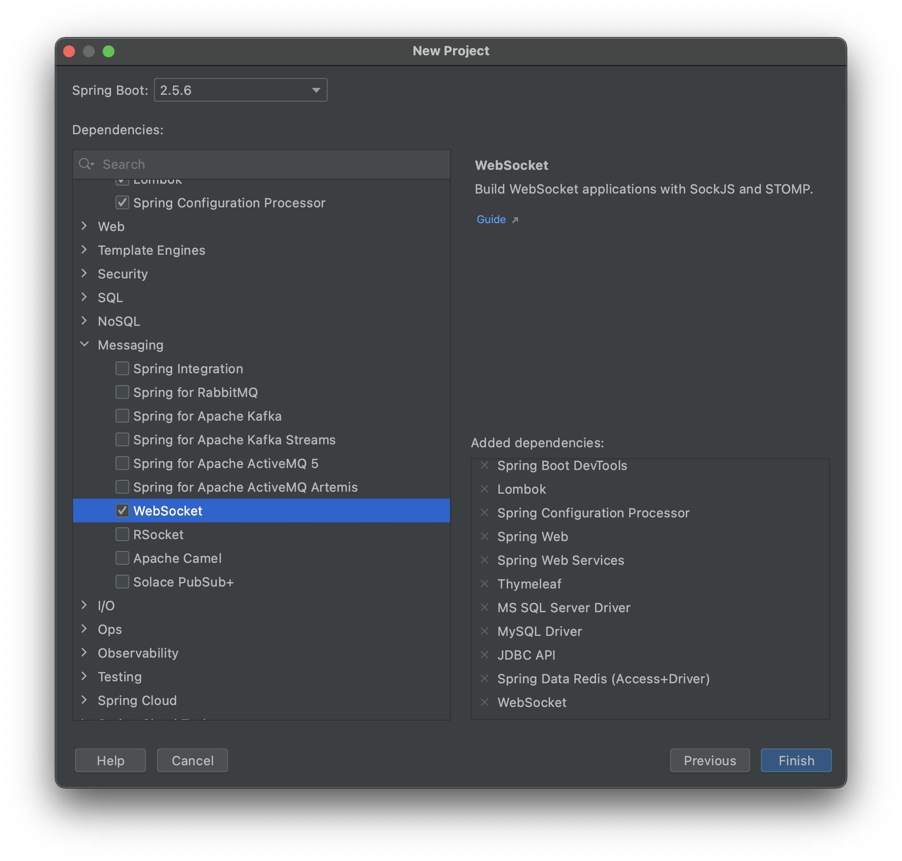
Task: Expand the SQL category
Action: (x=84, y=297)
